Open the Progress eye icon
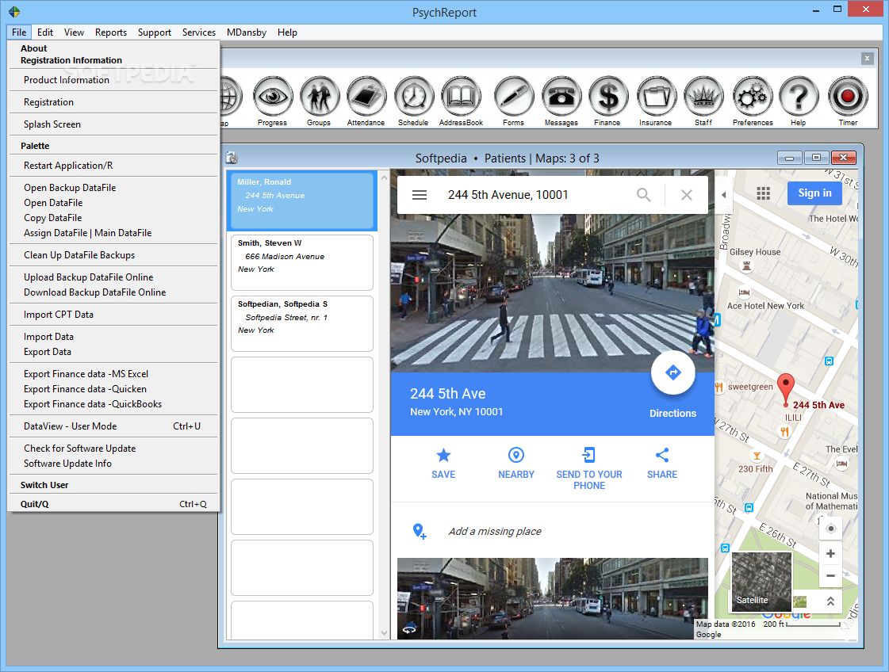The image size is (889, 672). 272,97
